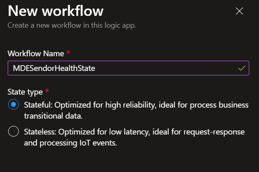The width and height of the screenshot is (259, 172).
Task: Click the 'Create a new workflow' subtitle
Action: (x=72, y=25)
